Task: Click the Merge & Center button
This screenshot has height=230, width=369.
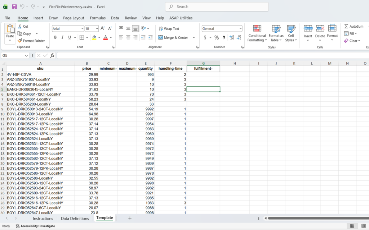Action: [174, 38]
